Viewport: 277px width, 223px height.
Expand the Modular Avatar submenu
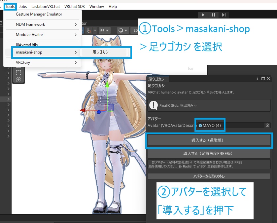[42, 35]
